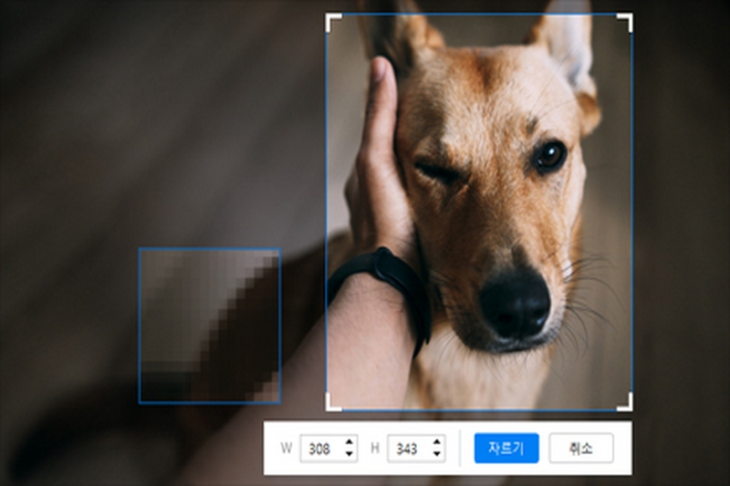This screenshot has height=486, width=730.
Task: Click the W width label
Action: click(286, 449)
